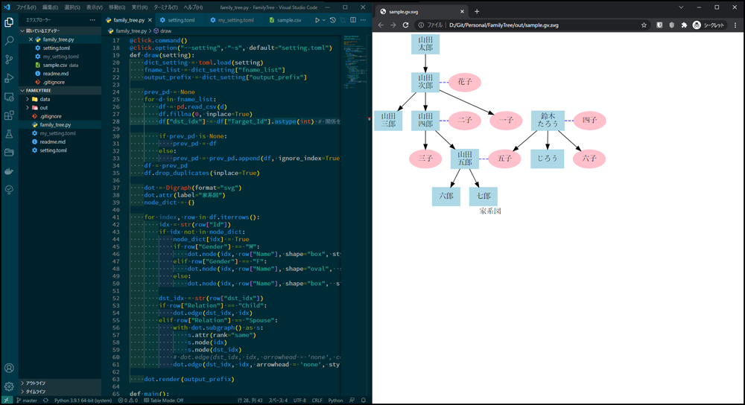Change the UTF-8 encoding setting
The width and height of the screenshot is (745, 405).
point(299,401)
